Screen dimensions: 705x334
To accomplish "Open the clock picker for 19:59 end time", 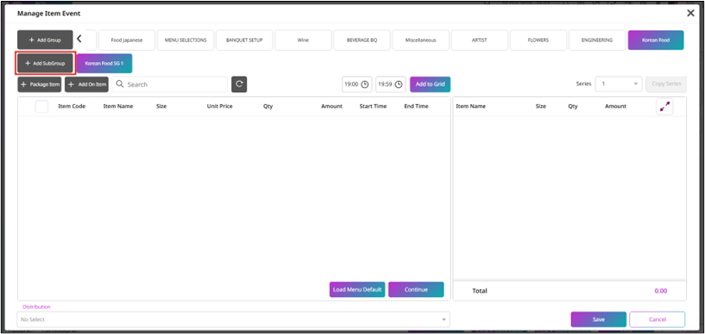I will point(399,84).
